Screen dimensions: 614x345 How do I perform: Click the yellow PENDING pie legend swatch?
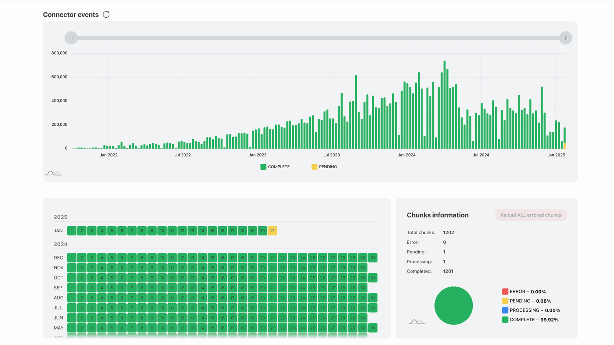(x=505, y=301)
